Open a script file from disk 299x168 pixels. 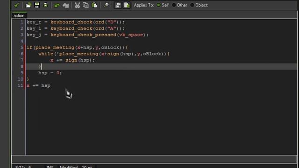28,5
